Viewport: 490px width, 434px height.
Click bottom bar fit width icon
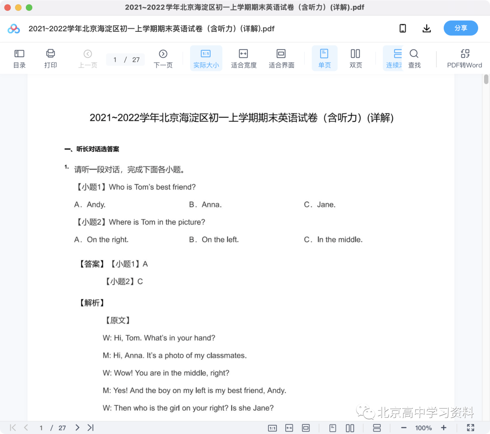[289, 428]
